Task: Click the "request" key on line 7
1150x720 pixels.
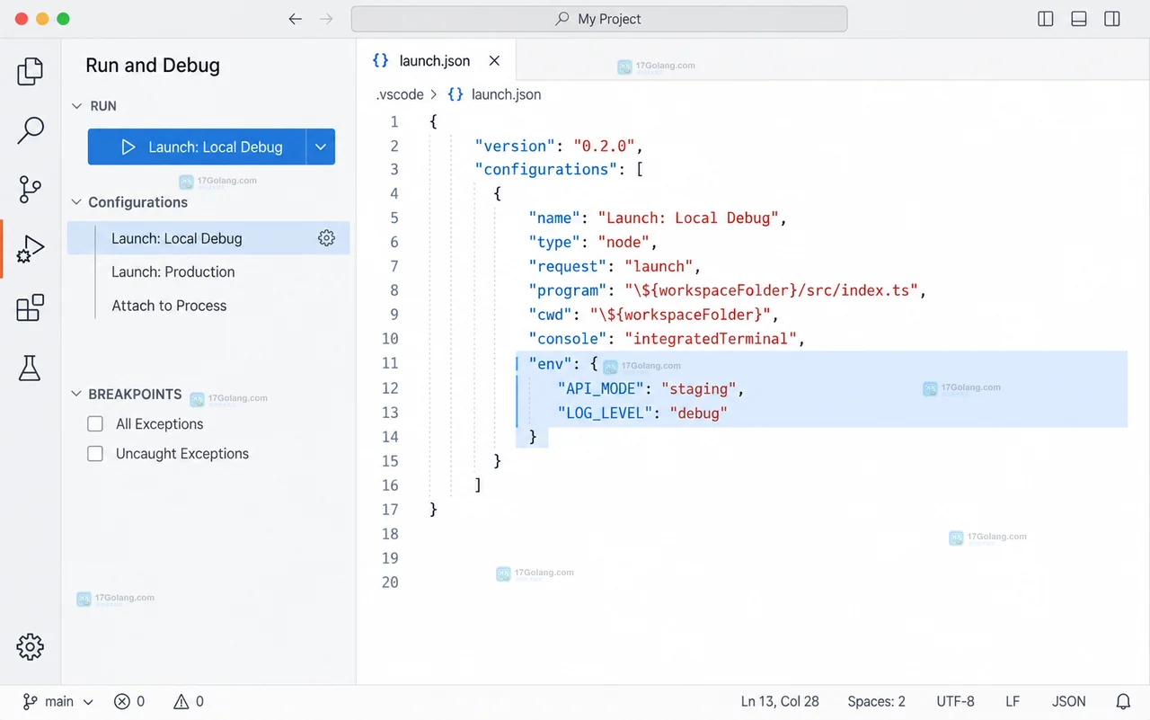Action: tap(568, 266)
